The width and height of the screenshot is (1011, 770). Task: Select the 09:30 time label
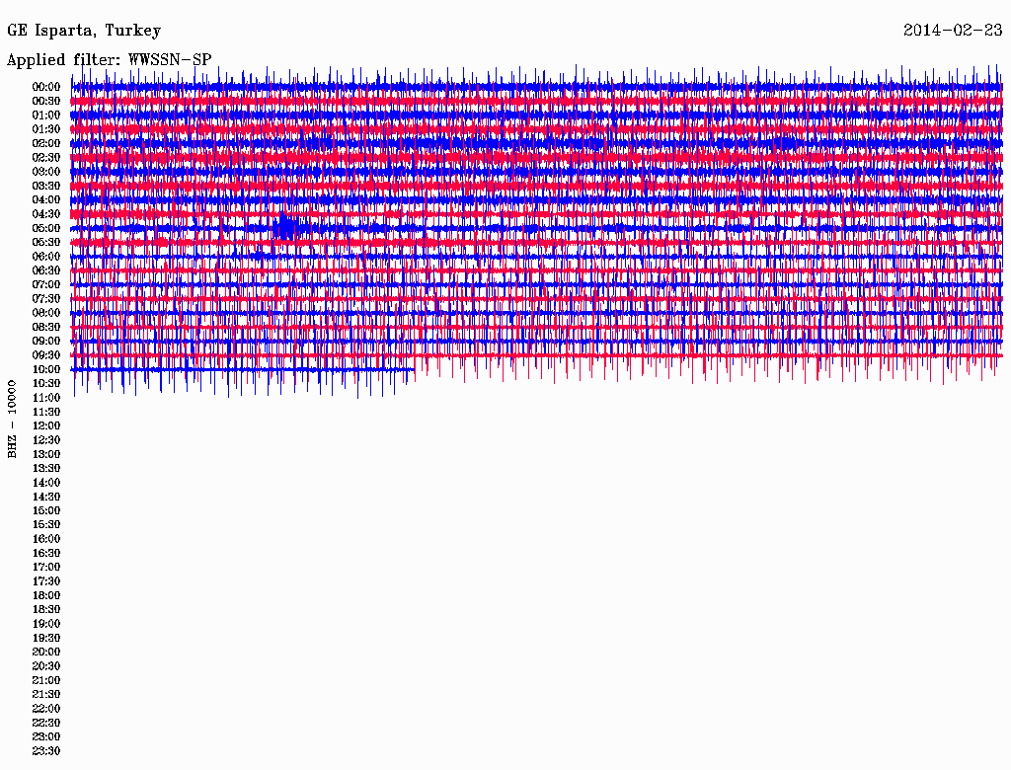click(46, 355)
